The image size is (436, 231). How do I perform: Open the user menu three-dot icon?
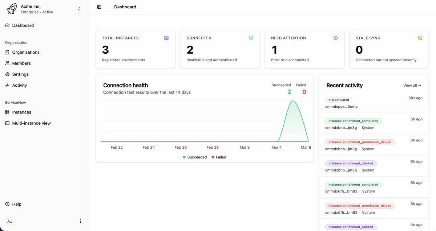point(80,221)
